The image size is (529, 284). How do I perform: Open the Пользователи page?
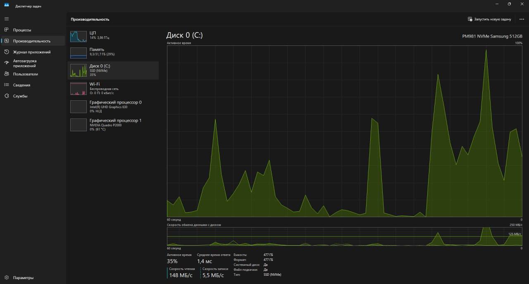click(33, 74)
